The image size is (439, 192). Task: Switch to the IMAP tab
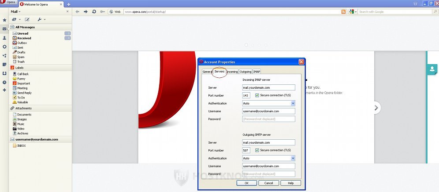tap(257, 72)
